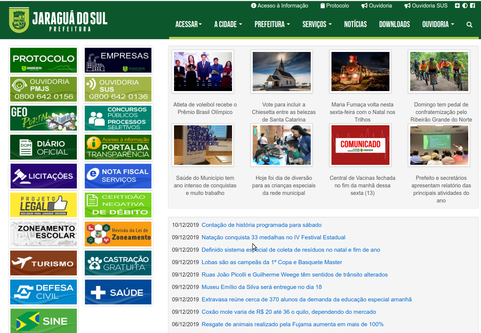Screen dimensions: 481x333
Task: Open news 'Contação de história programada para sábado'
Action: (x=261, y=225)
